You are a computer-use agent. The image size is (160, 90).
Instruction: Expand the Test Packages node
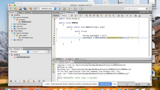tap(12, 24)
